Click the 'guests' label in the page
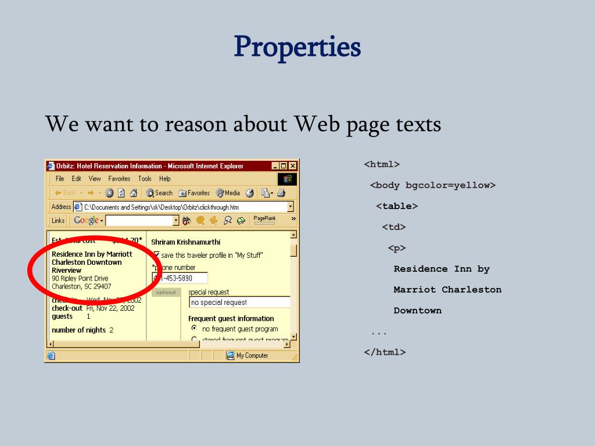Image resolution: width=595 pixels, height=446 pixels. (62, 316)
